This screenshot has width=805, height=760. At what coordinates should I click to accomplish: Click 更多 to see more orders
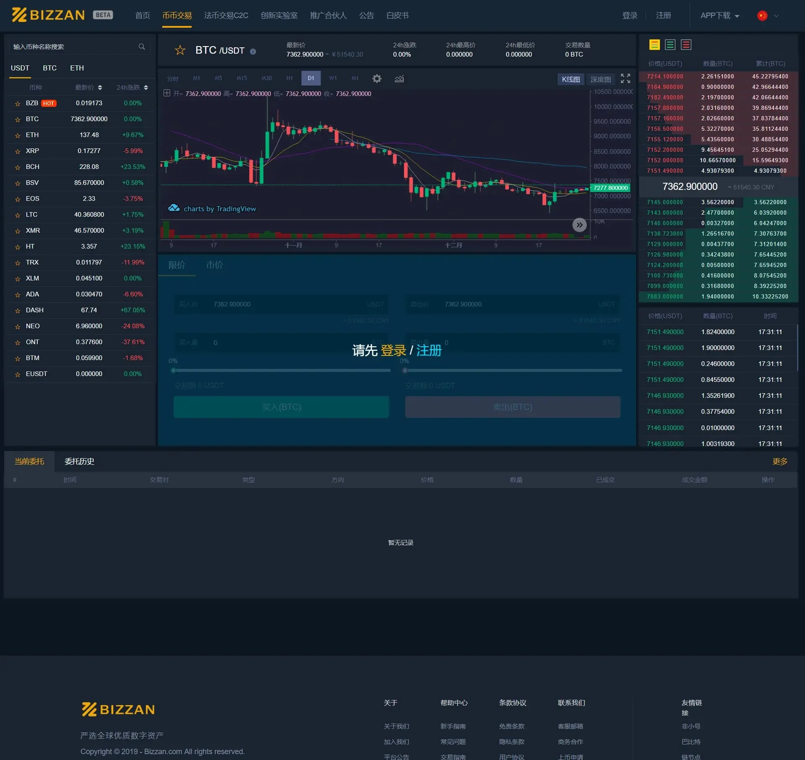pyautogui.click(x=779, y=461)
